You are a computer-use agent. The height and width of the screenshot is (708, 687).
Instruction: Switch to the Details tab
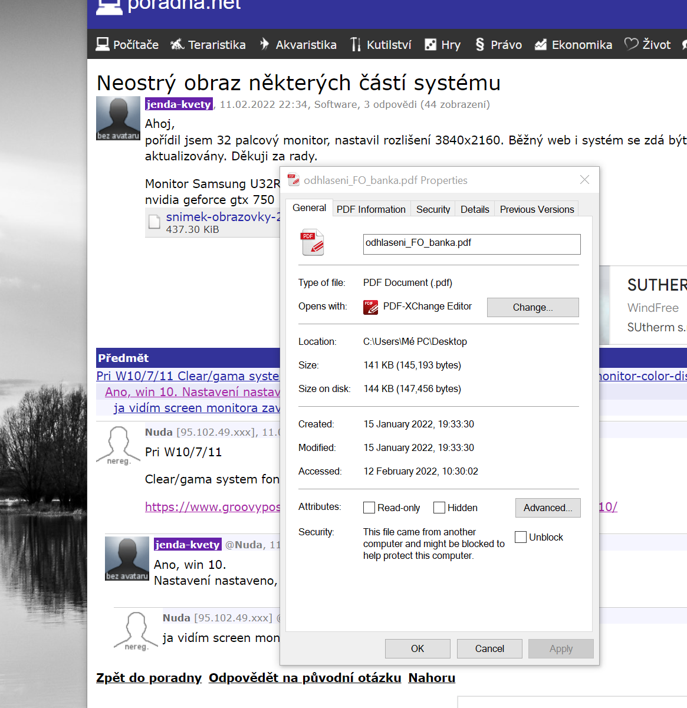click(x=475, y=209)
